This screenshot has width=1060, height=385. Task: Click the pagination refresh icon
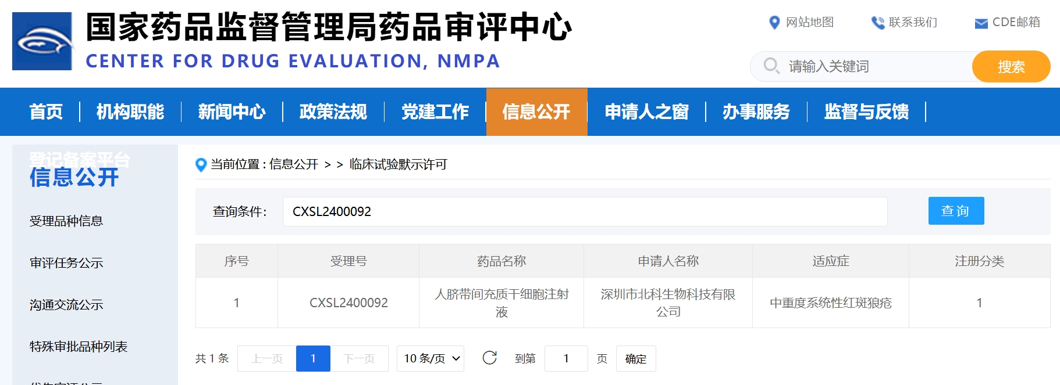[489, 358]
